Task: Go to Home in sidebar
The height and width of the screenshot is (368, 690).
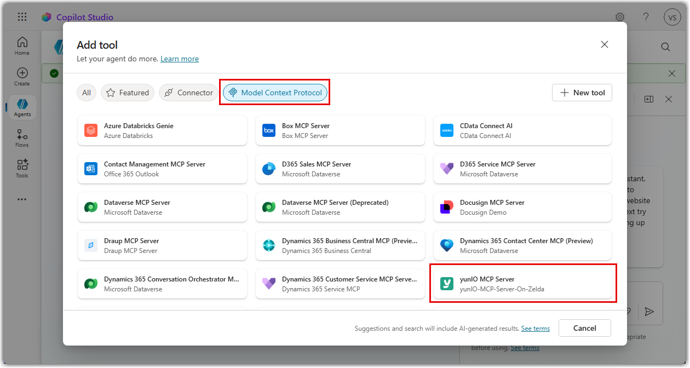Action: click(x=22, y=46)
